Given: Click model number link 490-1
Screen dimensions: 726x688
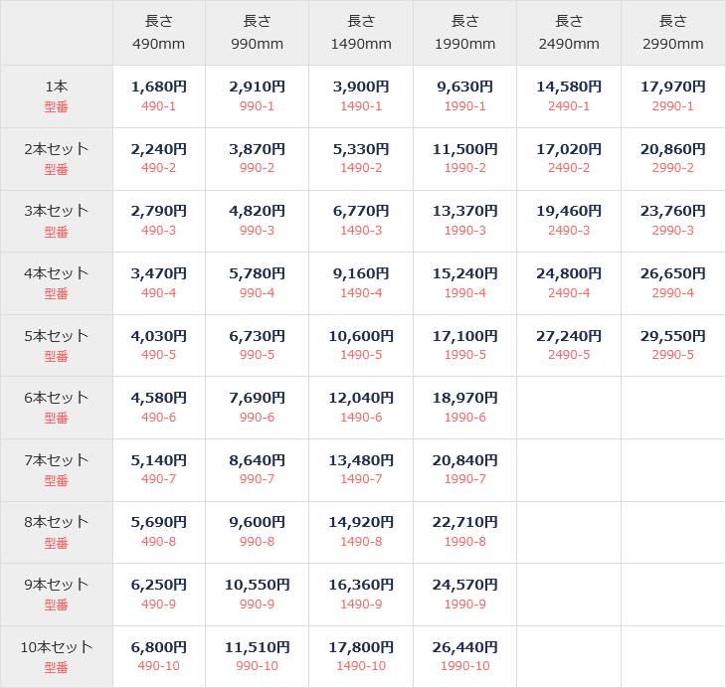Looking at the screenshot, I should (158, 106).
